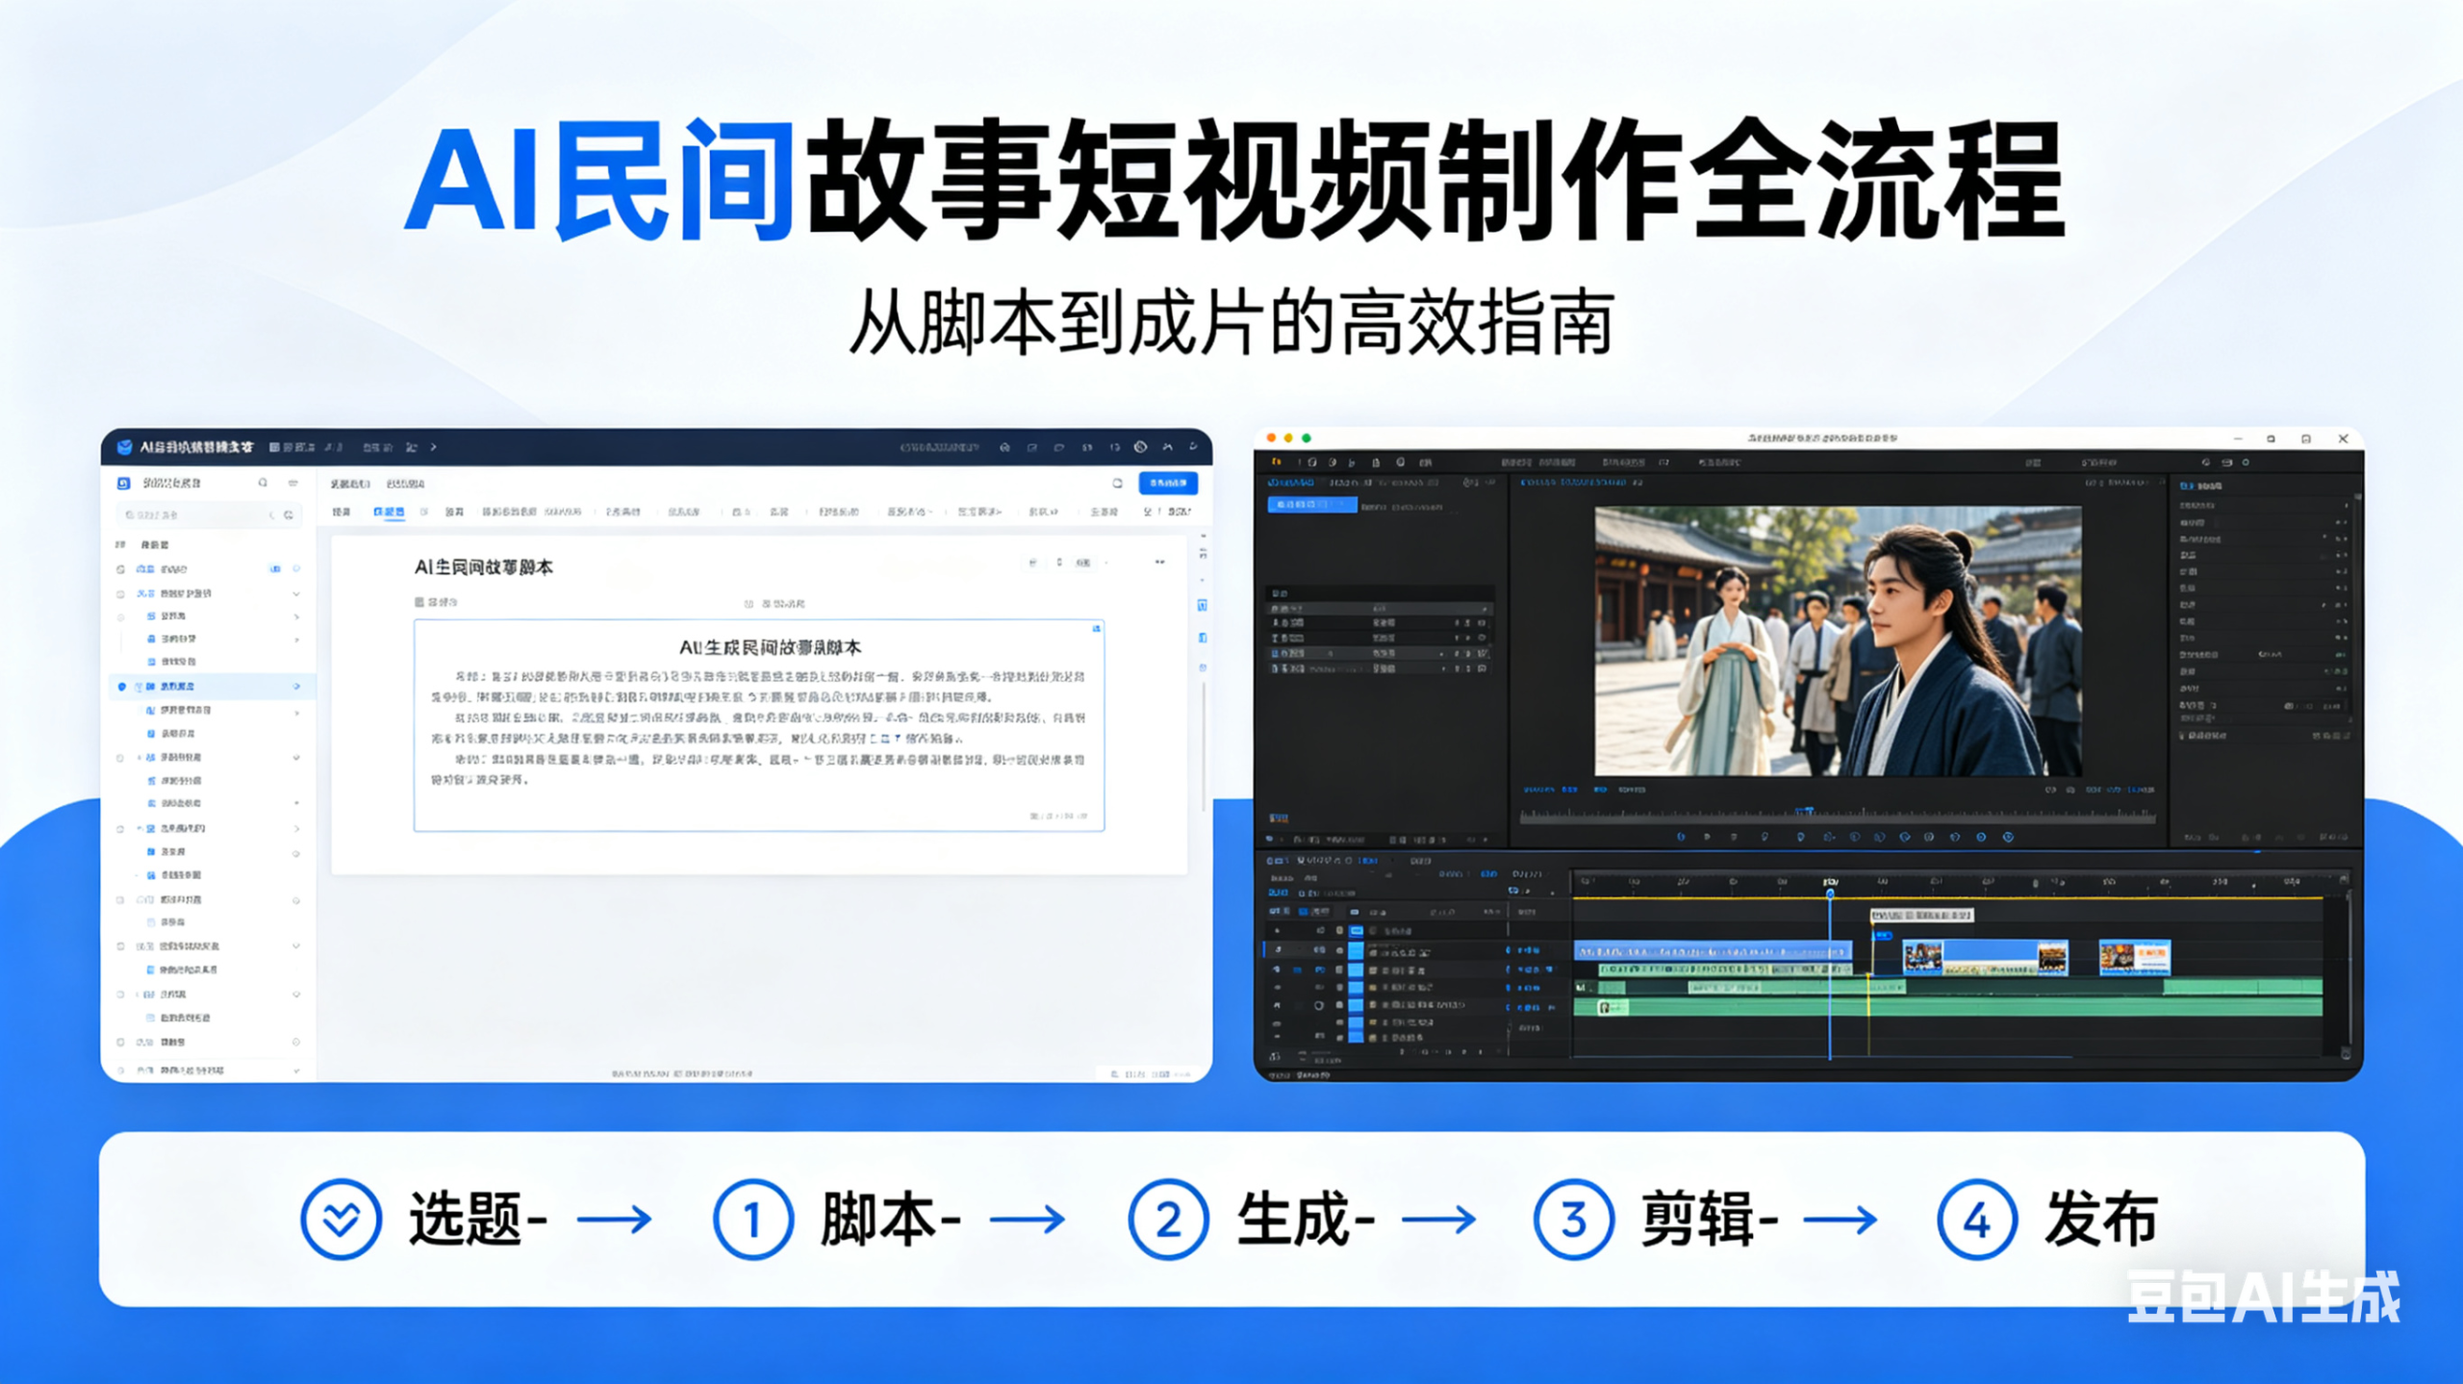The height and width of the screenshot is (1384, 2463).
Task: Select the blue highlighted tab in the media panel
Action: (x=1312, y=505)
